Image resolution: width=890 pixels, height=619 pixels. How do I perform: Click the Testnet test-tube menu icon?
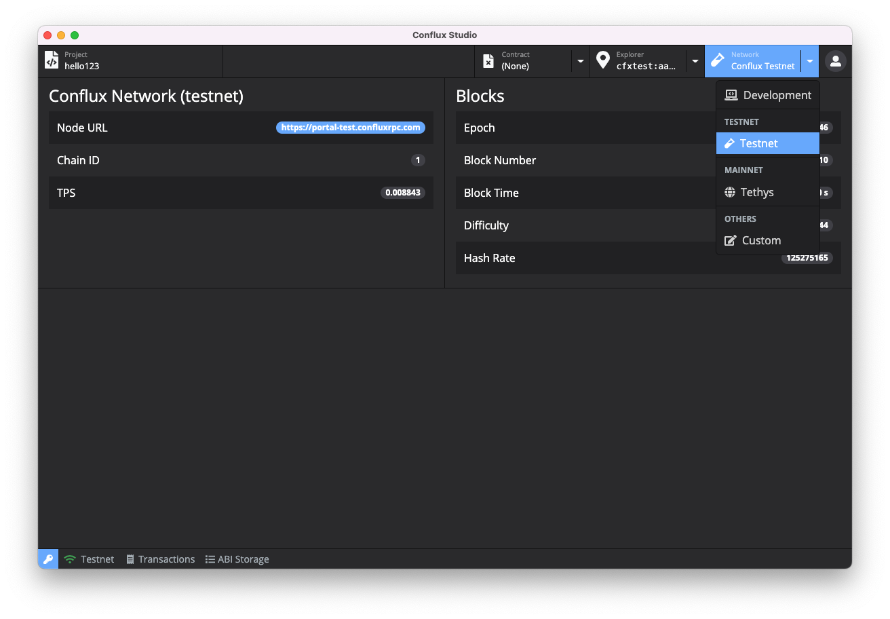coord(730,143)
